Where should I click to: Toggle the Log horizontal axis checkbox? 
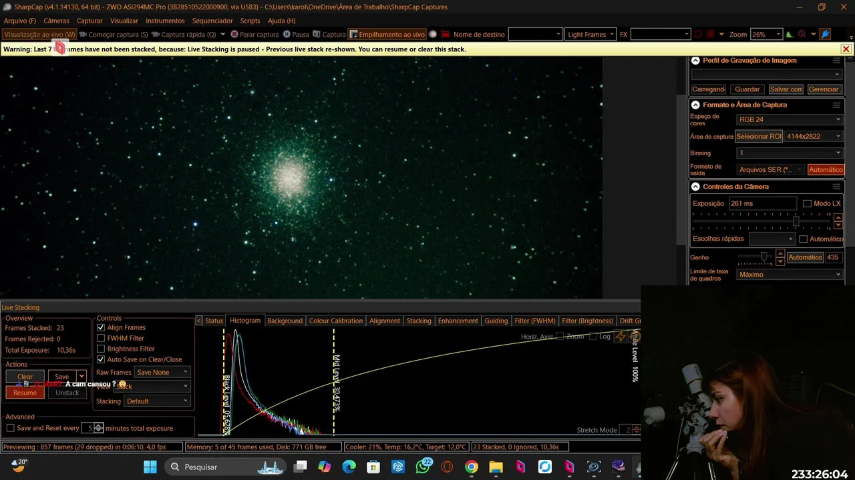click(x=593, y=337)
